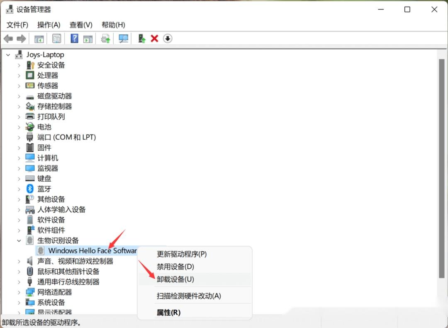
Task: Expand the 电池 category
Action: [19, 127]
